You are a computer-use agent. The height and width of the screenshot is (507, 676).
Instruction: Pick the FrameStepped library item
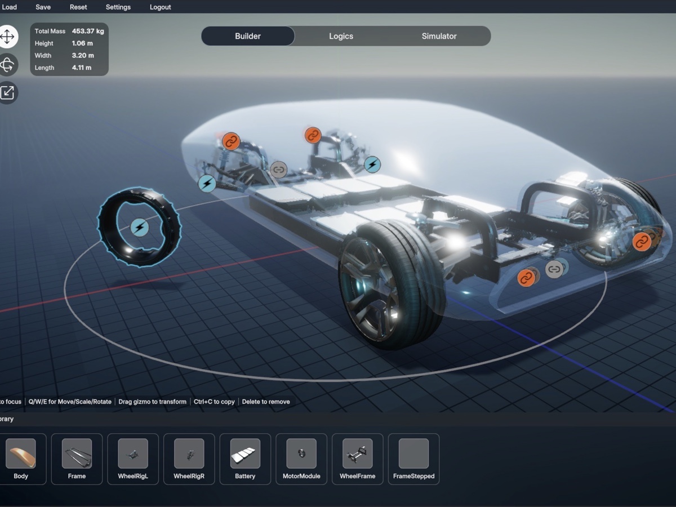(413, 459)
